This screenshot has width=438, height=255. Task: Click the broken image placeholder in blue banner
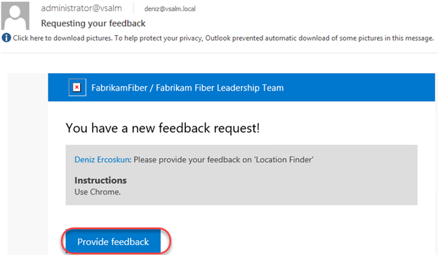tap(77, 88)
